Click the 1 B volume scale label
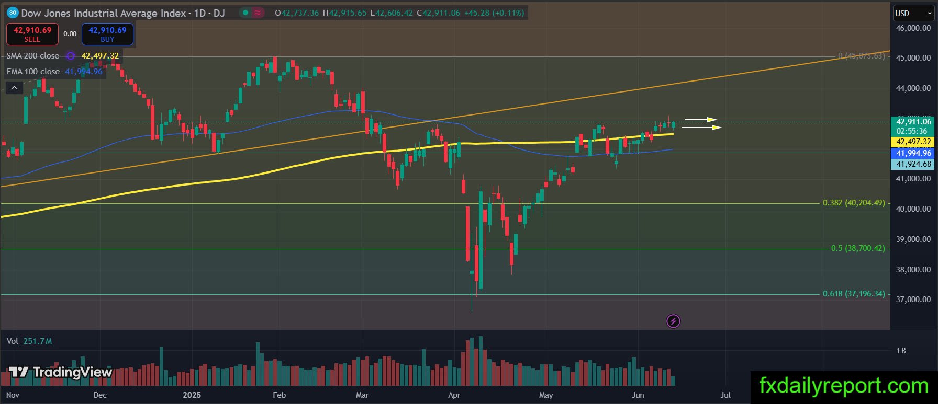Screen dimensions: 938x404 tap(901, 351)
